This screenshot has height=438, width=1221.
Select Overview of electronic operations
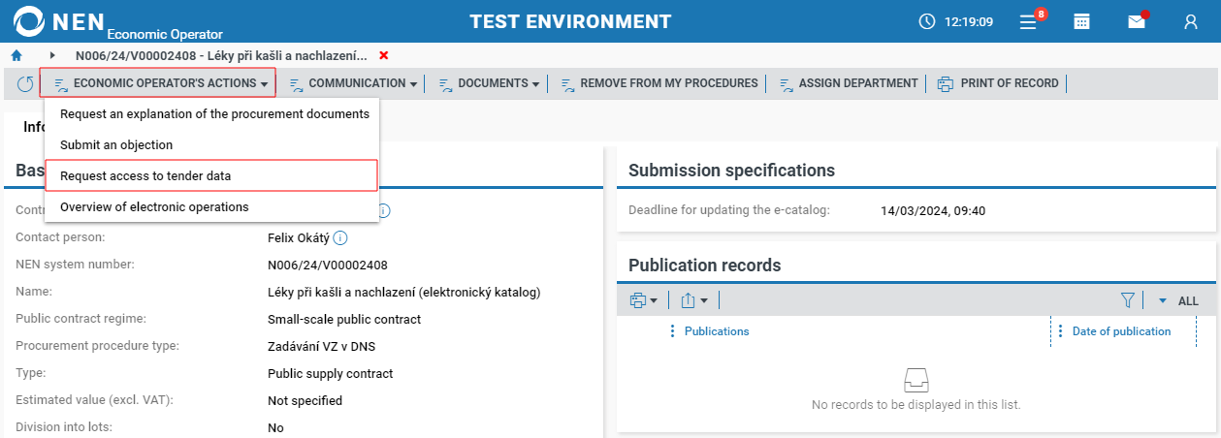pyautogui.click(x=154, y=206)
